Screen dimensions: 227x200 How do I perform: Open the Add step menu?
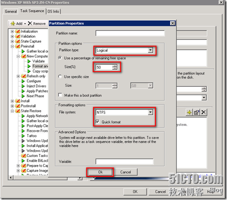pos(18,24)
